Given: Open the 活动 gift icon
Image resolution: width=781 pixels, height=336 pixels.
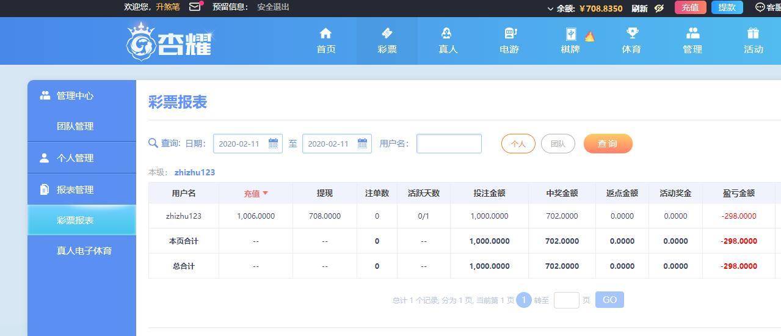Looking at the screenshot, I should pyautogui.click(x=753, y=33).
